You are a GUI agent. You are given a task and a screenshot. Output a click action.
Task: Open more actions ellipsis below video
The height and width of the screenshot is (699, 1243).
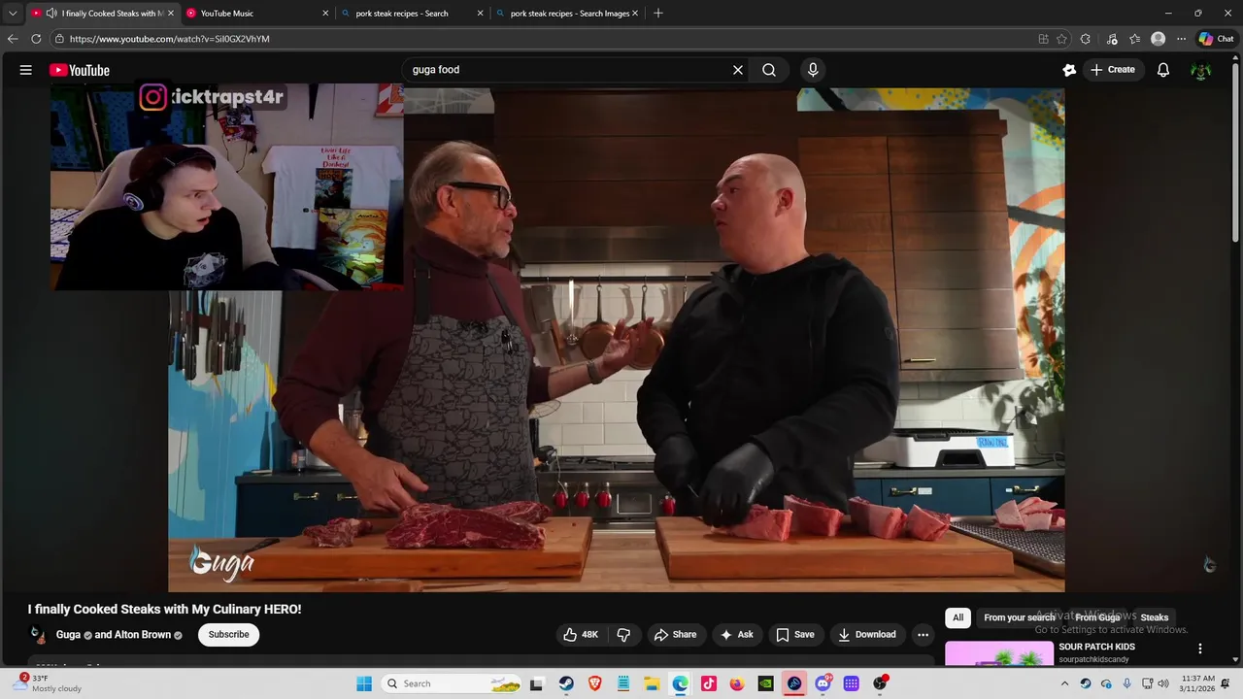tap(924, 635)
